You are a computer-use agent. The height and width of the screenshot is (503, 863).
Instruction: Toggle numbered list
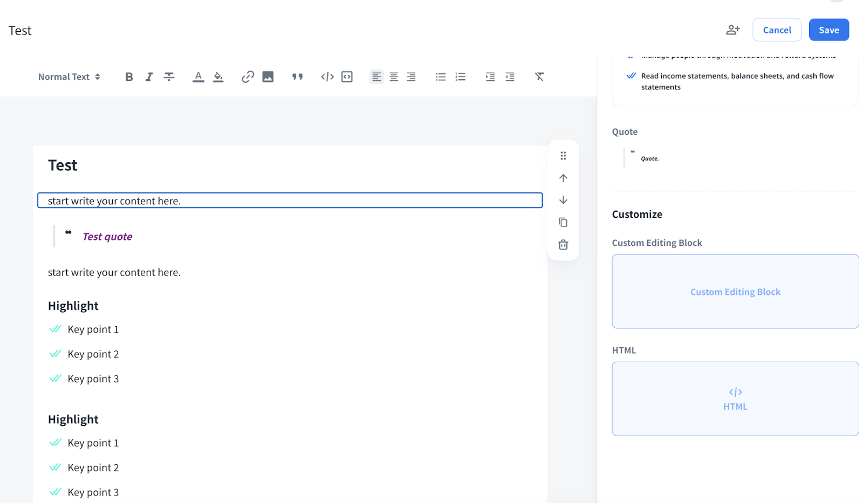click(460, 77)
